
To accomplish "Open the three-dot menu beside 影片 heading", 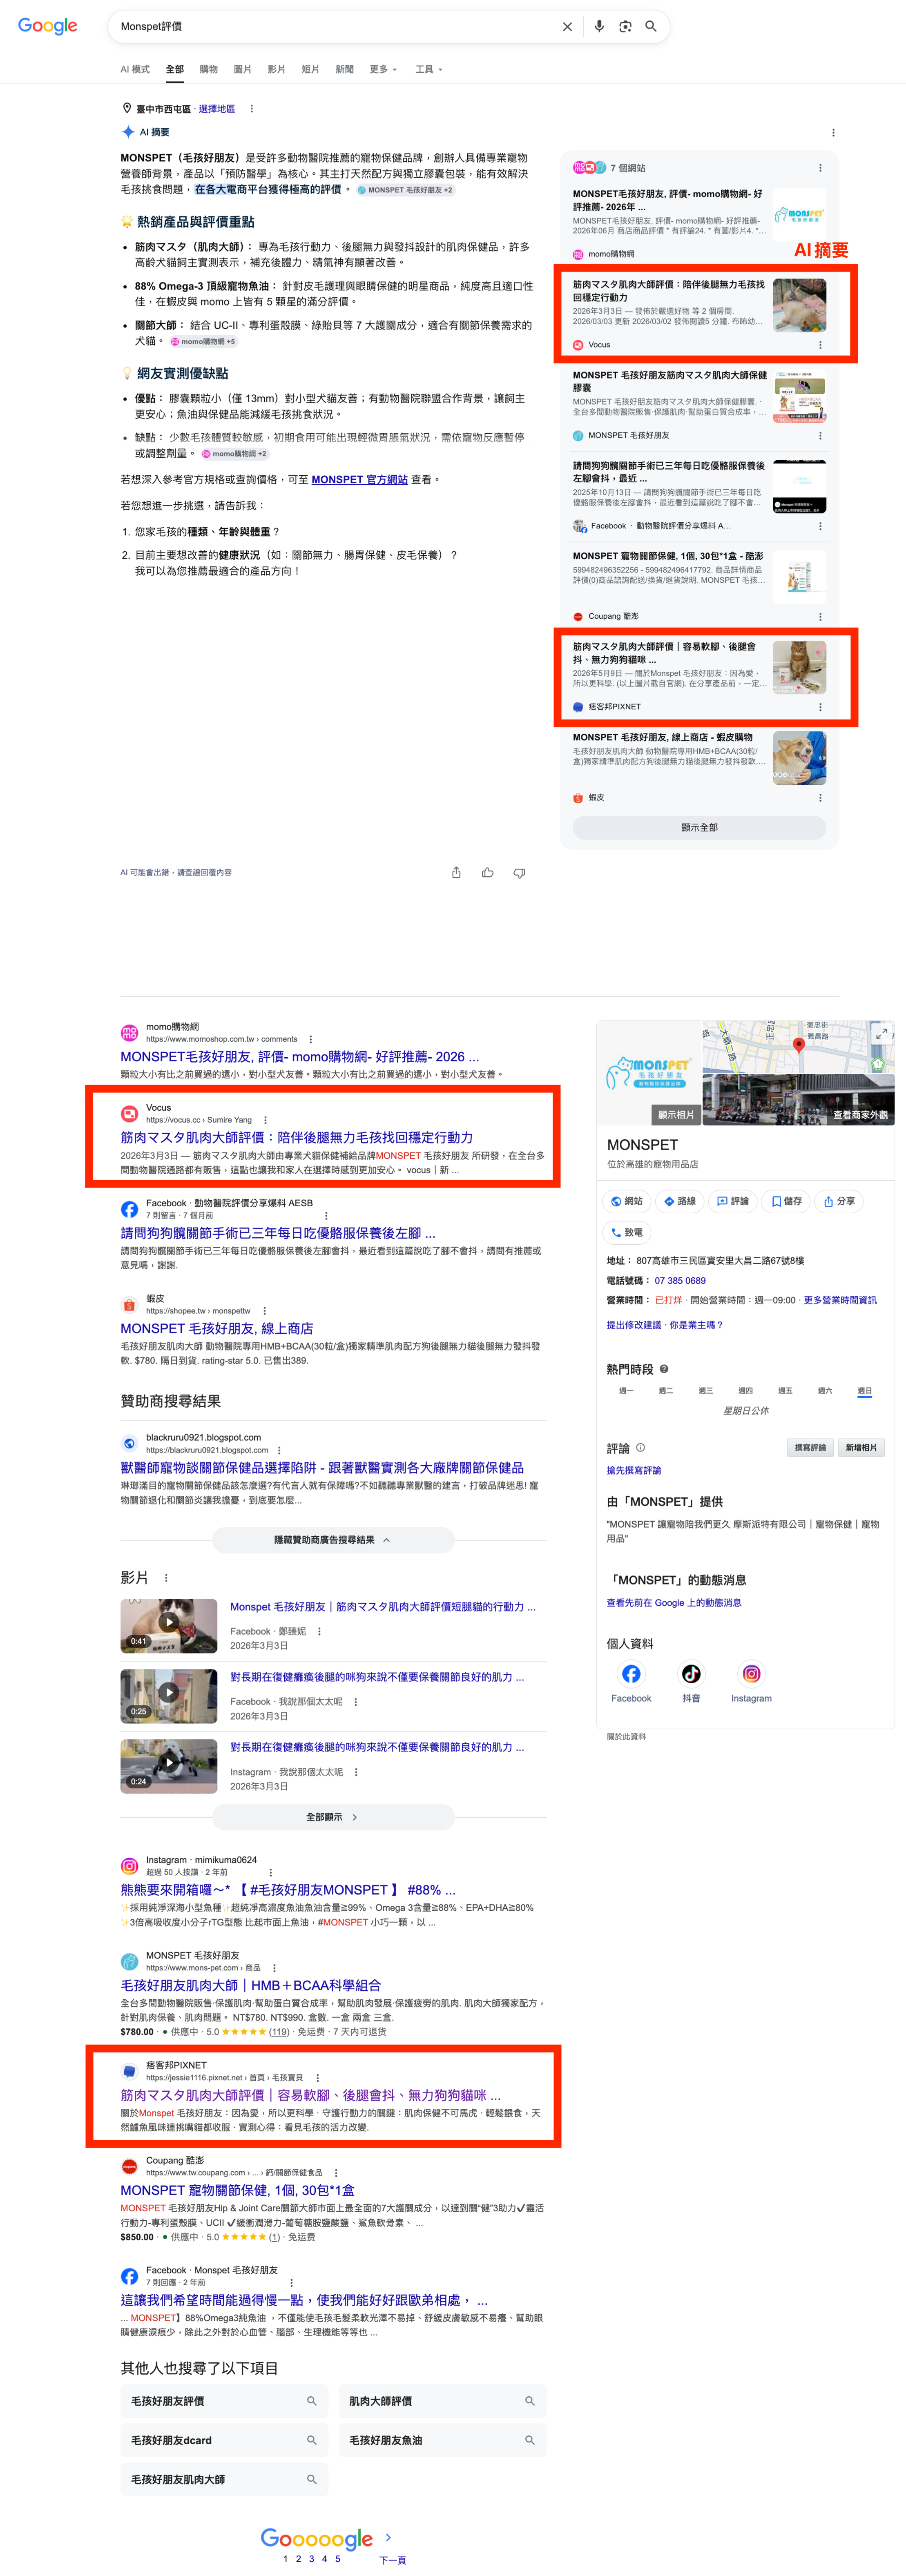I will 166,1578.
